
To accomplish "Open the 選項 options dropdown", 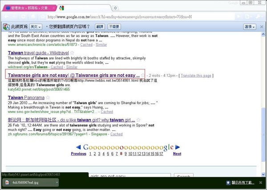I will [x=250, y=27].
